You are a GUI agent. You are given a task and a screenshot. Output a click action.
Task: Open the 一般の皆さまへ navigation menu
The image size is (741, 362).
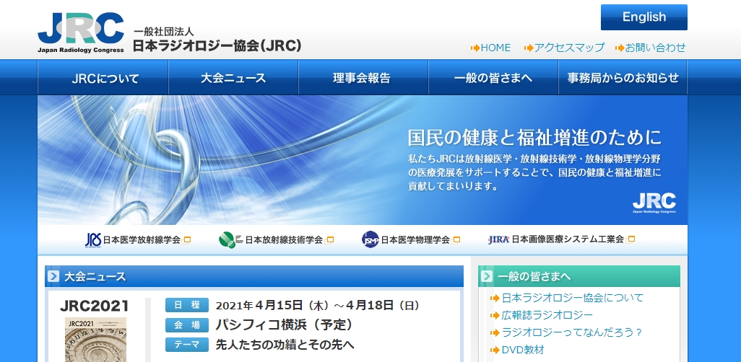click(493, 77)
